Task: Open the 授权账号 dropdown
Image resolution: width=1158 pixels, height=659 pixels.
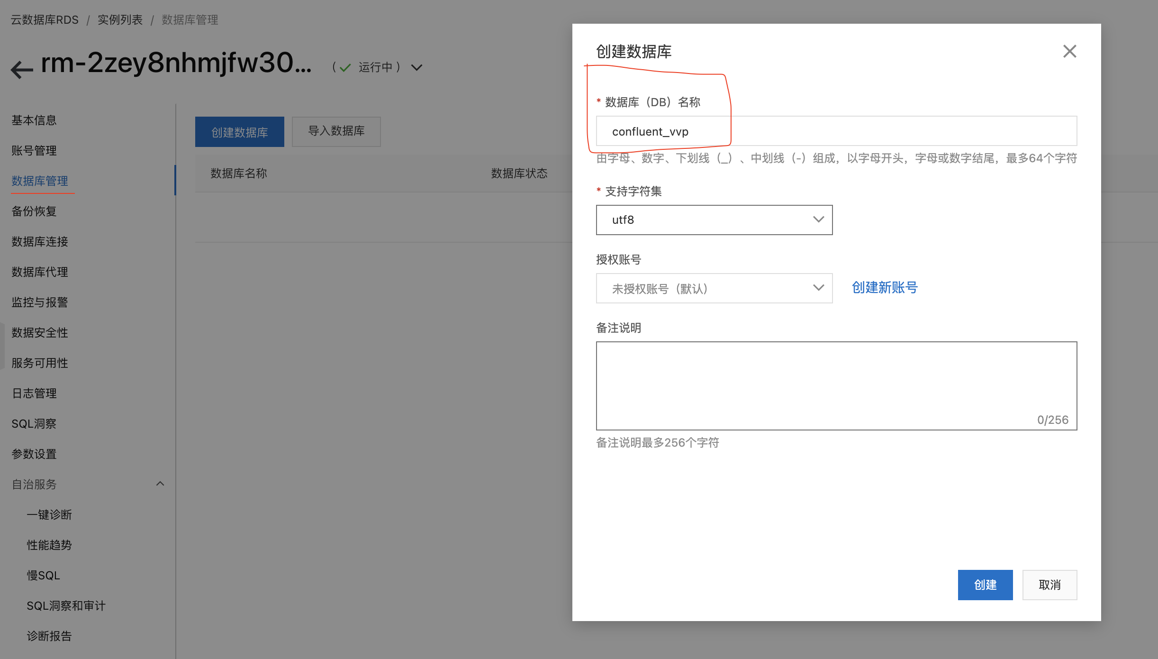Action: (x=714, y=288)
